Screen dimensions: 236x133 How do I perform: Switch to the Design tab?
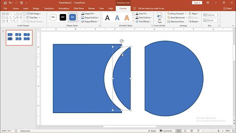pos(36,8)
